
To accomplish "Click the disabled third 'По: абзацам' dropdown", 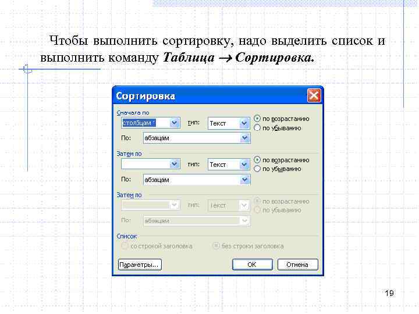I will click(x=197, y=221).
